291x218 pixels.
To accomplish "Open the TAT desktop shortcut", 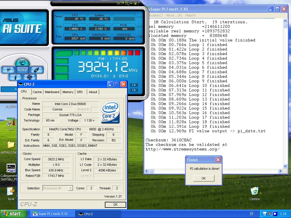I will 11,123.
